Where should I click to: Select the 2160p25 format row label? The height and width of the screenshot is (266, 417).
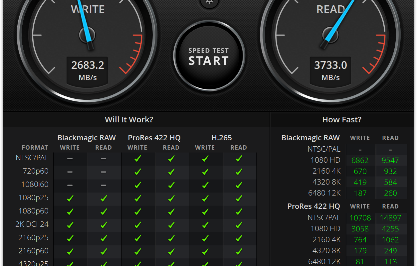click(x=33, y=238)
